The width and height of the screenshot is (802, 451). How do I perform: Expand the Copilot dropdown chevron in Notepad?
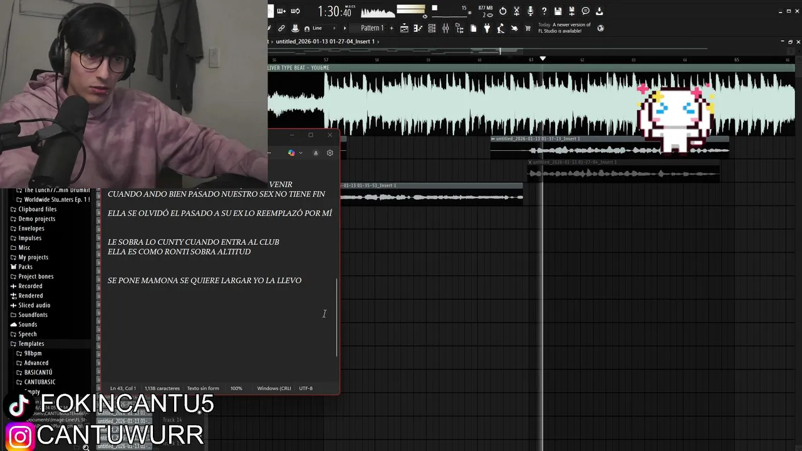[301, 153]
